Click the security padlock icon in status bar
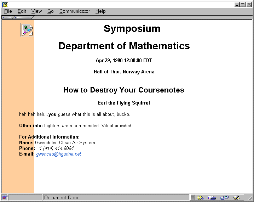This screenshot has width=254, height=202. (x=5, y=197)
